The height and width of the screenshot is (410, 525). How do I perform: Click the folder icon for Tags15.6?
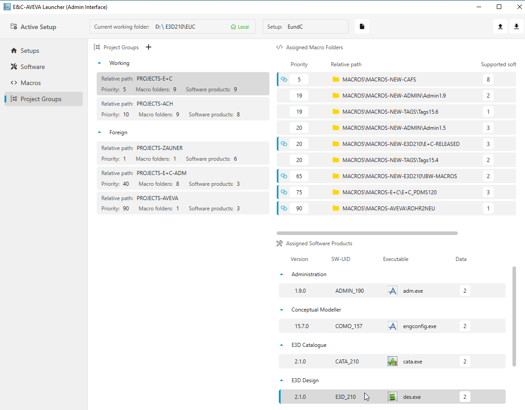tap(336, 111)
